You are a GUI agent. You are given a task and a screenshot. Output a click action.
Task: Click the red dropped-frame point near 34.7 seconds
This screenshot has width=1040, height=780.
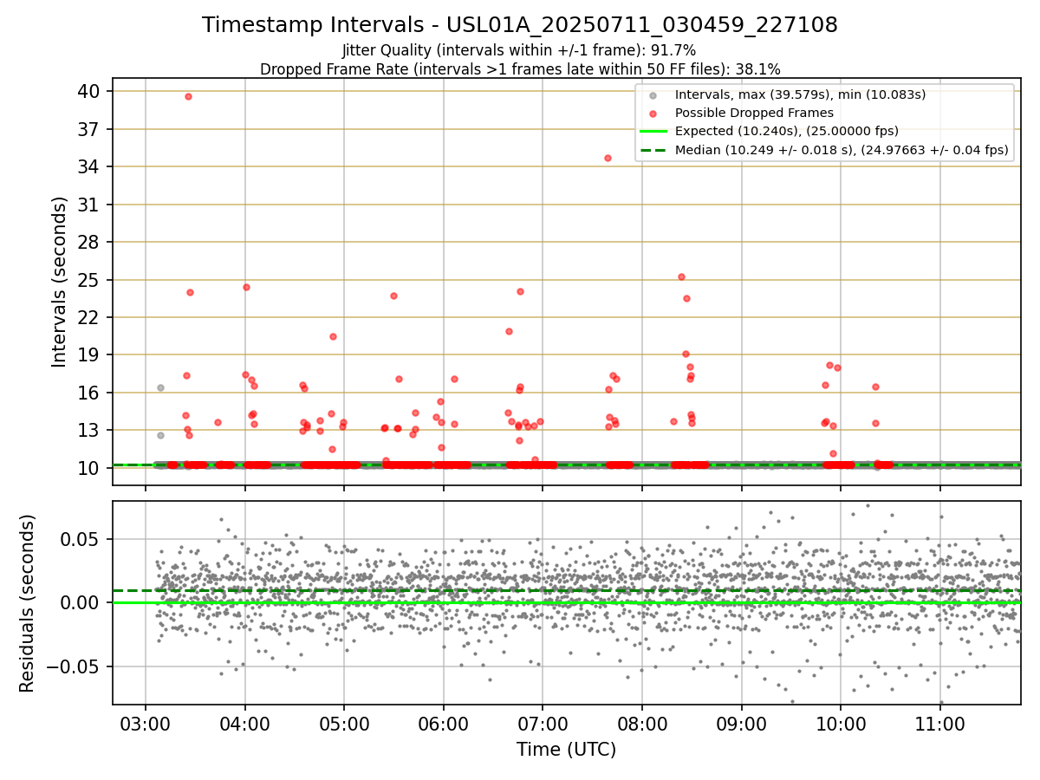tap(608, 158)
